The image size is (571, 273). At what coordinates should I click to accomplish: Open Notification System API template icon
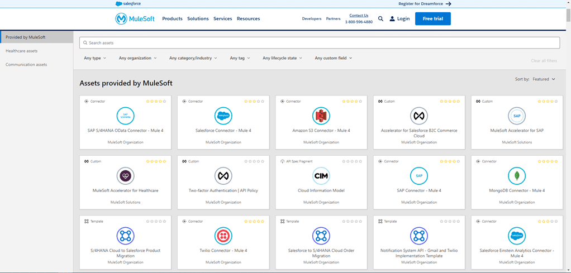coord(419,236)
